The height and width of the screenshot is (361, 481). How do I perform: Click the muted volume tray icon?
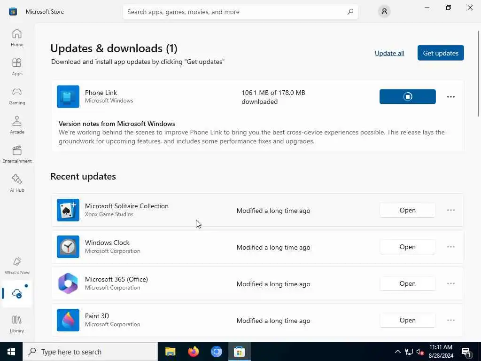point(420,352)
